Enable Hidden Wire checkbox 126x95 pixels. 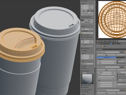[x=82, y=87]
